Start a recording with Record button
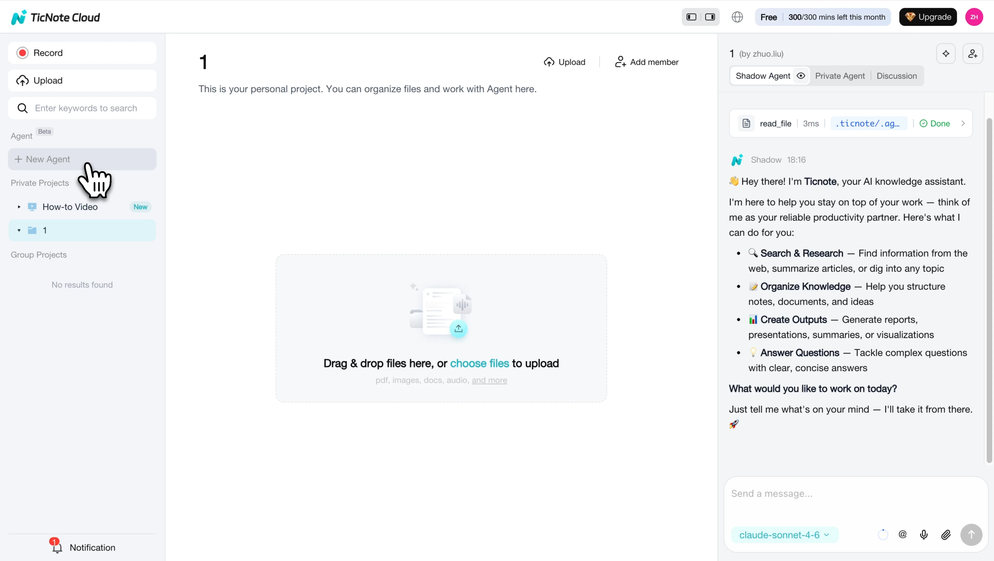 point(82,53)
